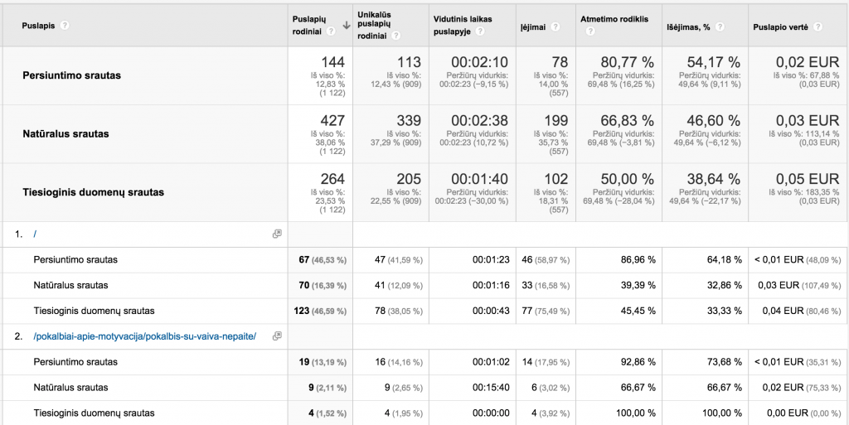Open the Įėjimai help question mark
This screenshot has width=849, height=425.
(x=555, y=26)
